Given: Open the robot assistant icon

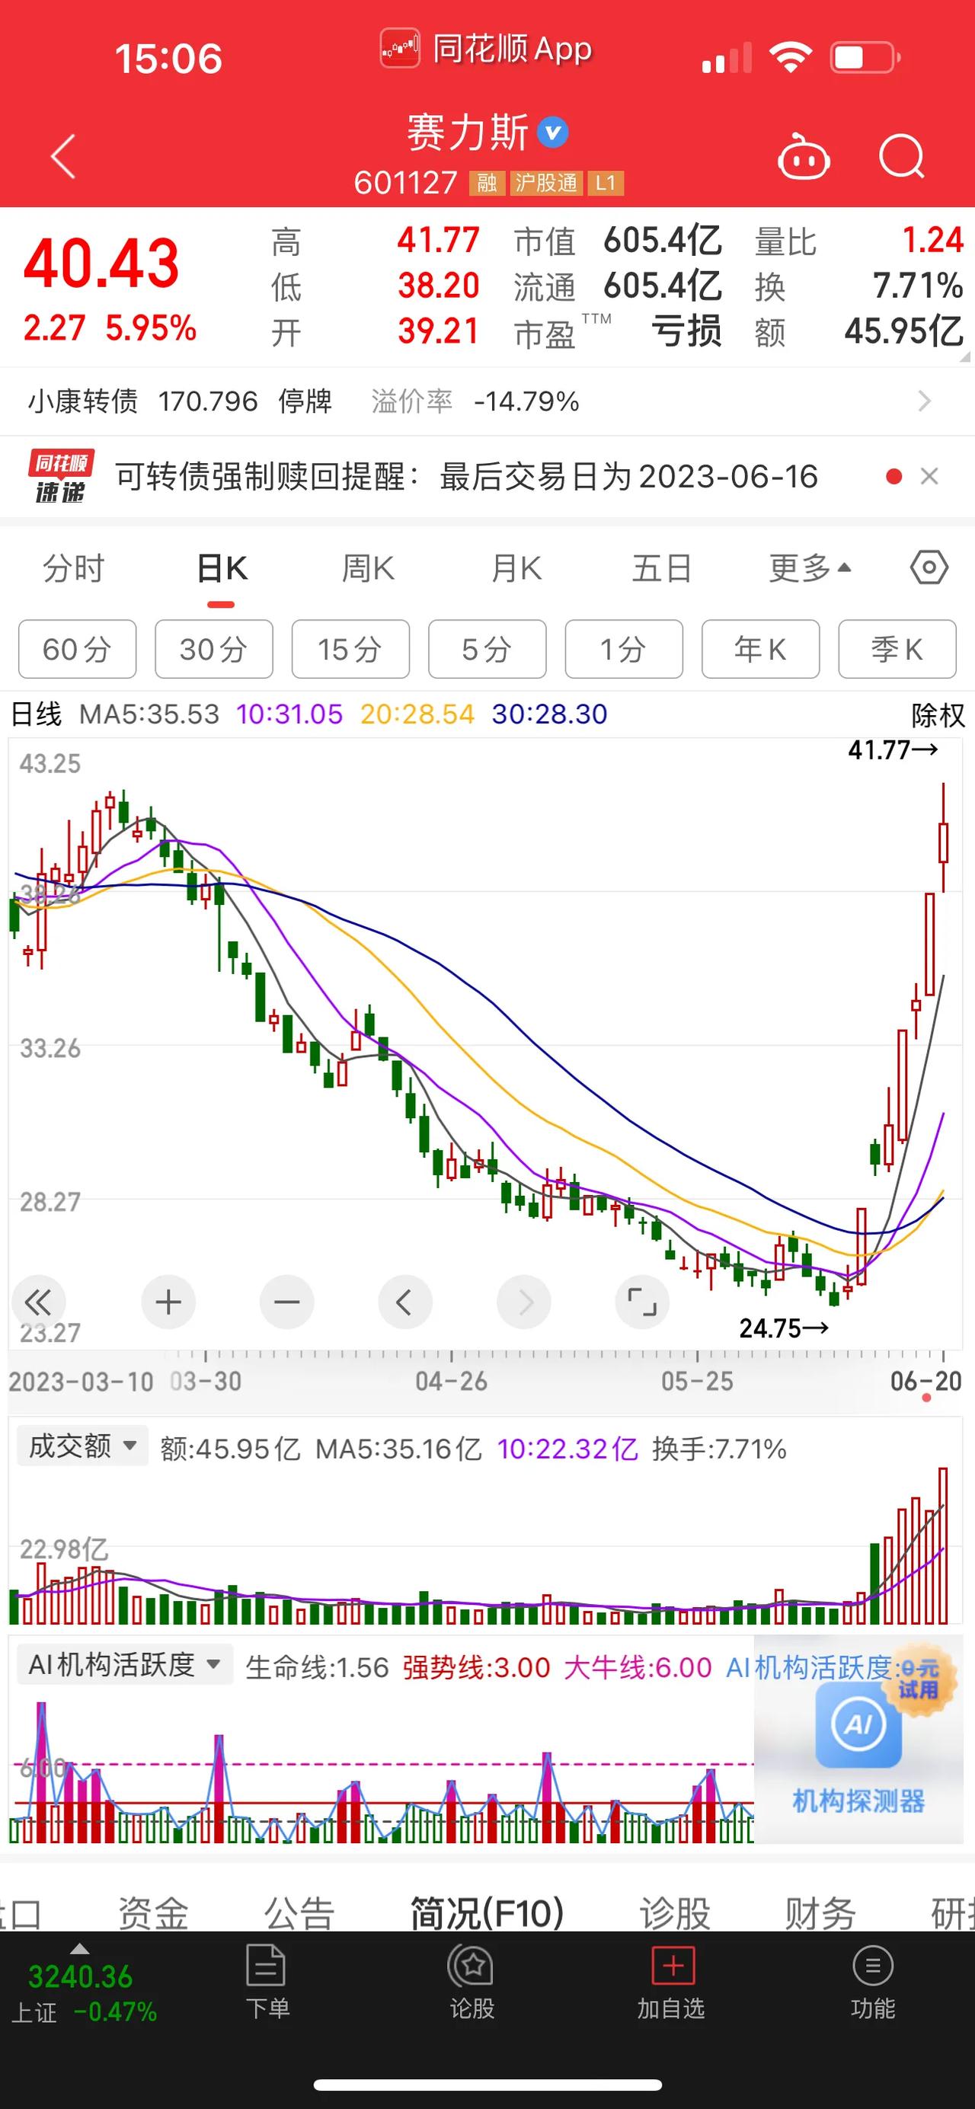Looking at the screenshot, I should point(803,156).
